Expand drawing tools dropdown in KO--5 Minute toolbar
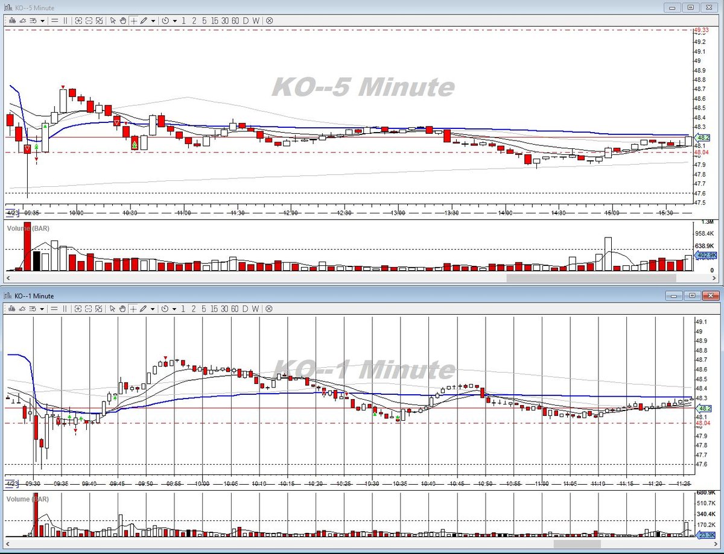 coord(153,20)
